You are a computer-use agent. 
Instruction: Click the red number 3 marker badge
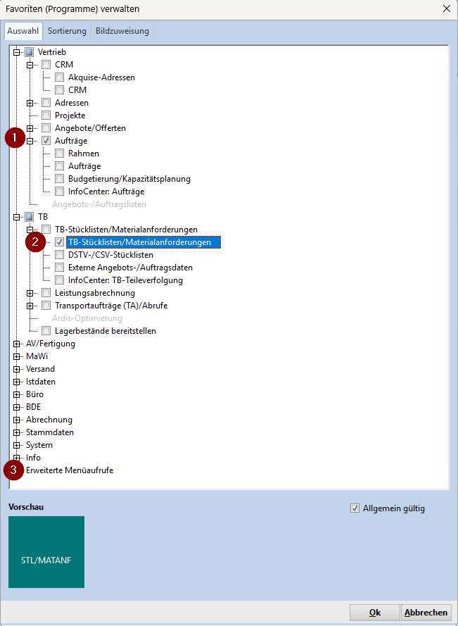point(14,470)
